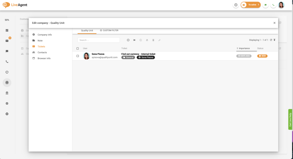Open the Browser info section
This screenshot has height=159, width=293.
pyautogui.click(x=44, y=58)
